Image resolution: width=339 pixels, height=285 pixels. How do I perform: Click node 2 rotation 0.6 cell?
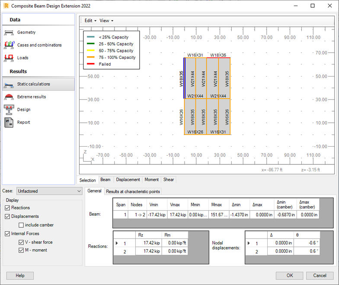(307, 251)
